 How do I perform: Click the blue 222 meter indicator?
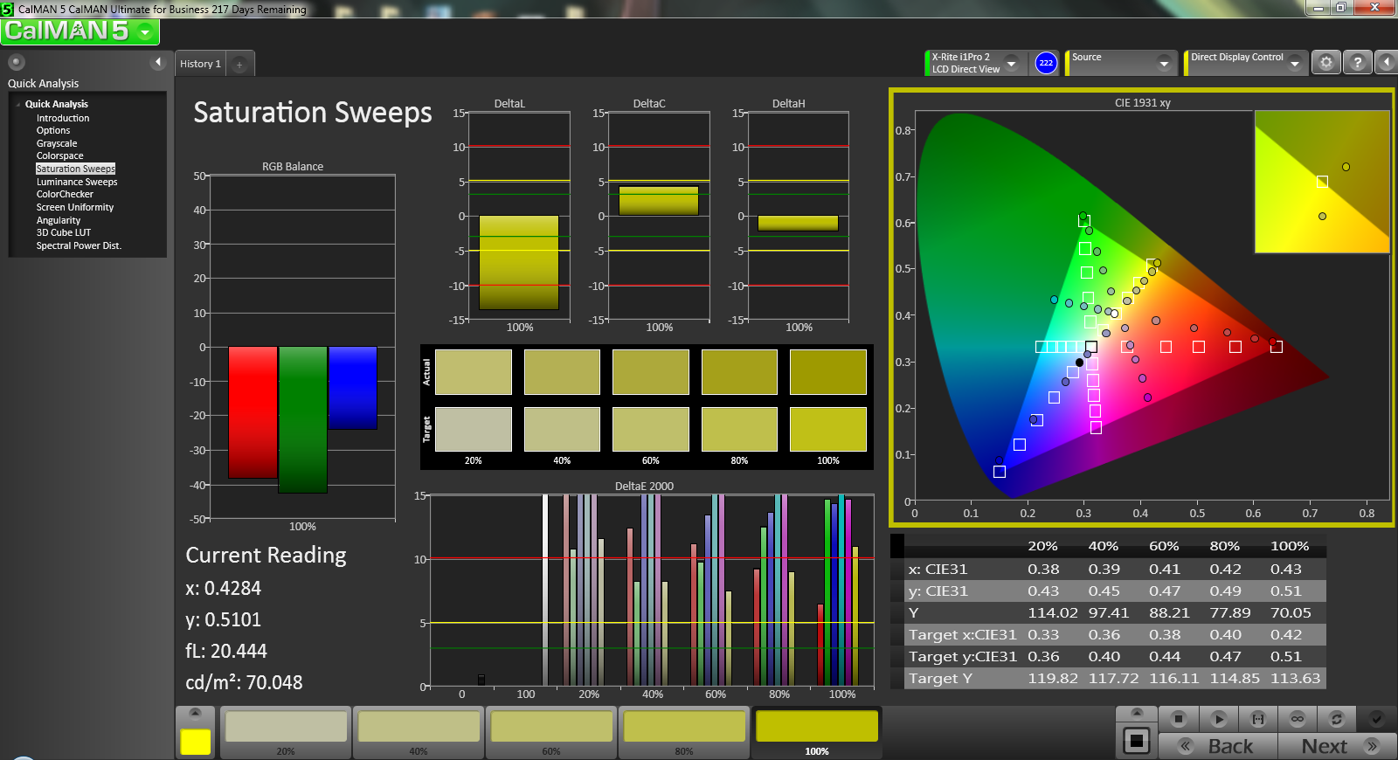[1046, 63]
